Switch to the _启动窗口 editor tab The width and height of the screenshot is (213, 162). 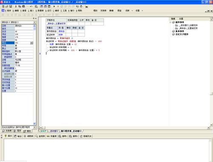coord(54,131)
